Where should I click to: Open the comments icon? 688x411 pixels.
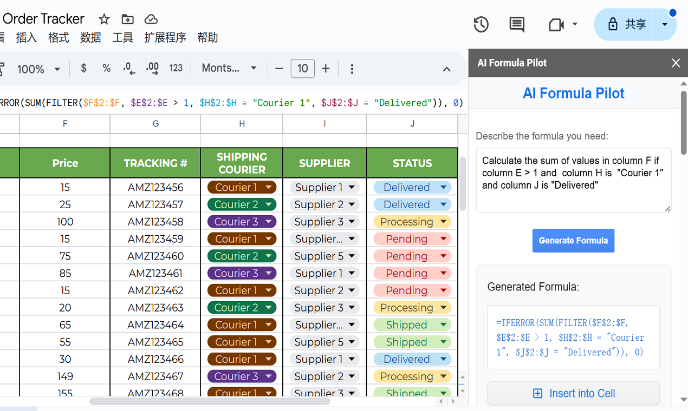517,24
